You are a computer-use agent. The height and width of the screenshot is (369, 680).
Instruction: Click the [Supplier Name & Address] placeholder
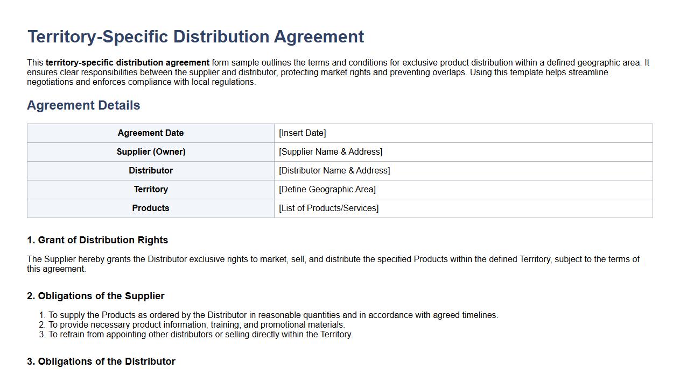pyautogui.click(x=330, y=151)
